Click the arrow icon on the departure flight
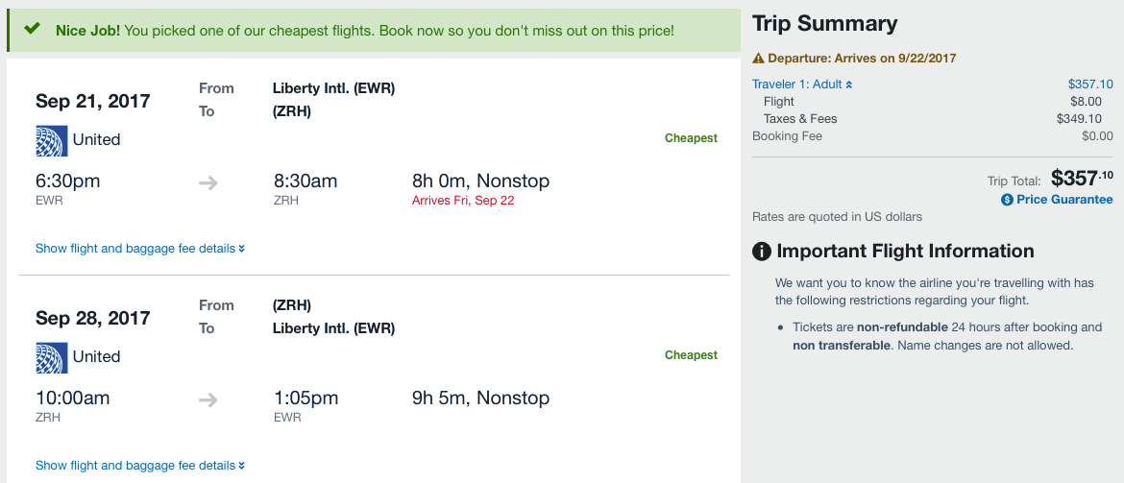 (208, 182)
